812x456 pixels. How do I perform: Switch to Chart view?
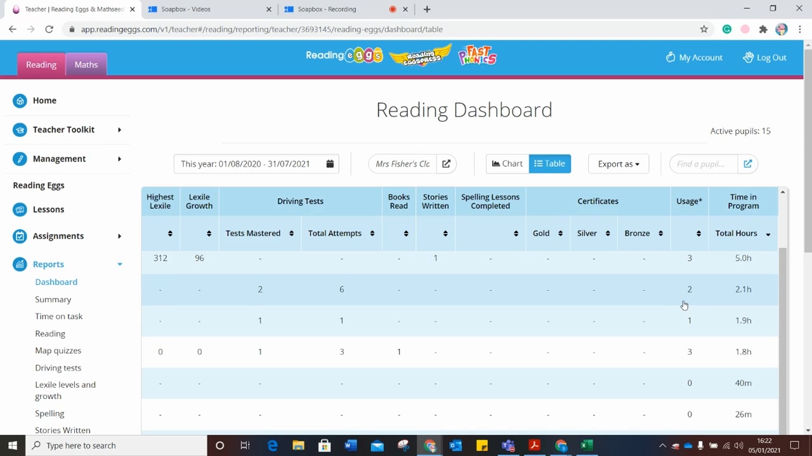507,164
